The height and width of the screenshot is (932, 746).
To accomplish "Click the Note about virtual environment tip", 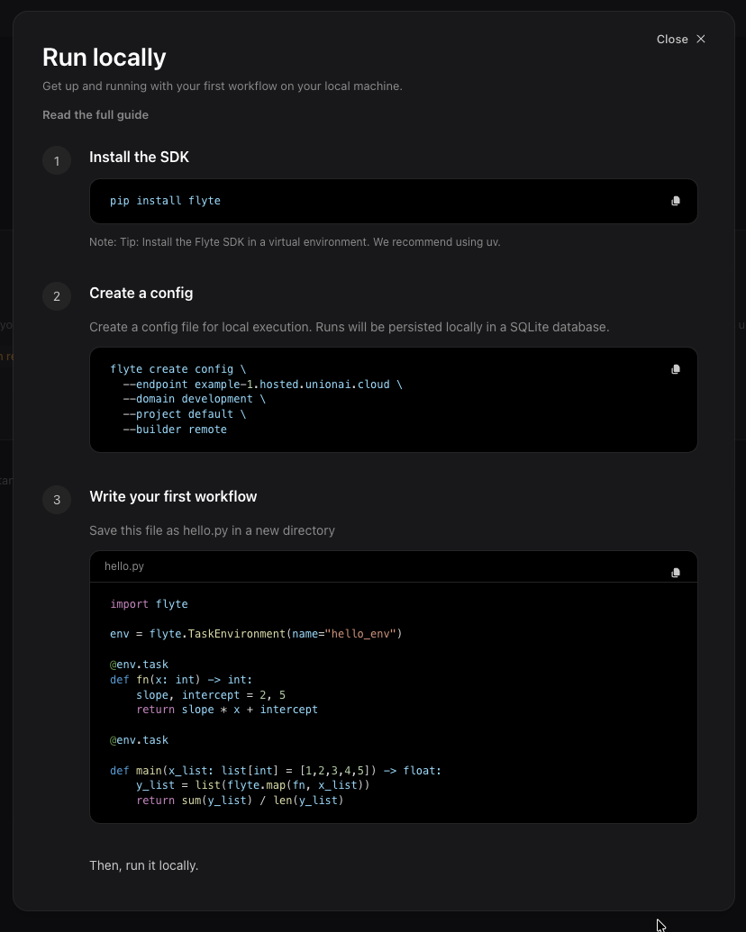I will 295,242.
